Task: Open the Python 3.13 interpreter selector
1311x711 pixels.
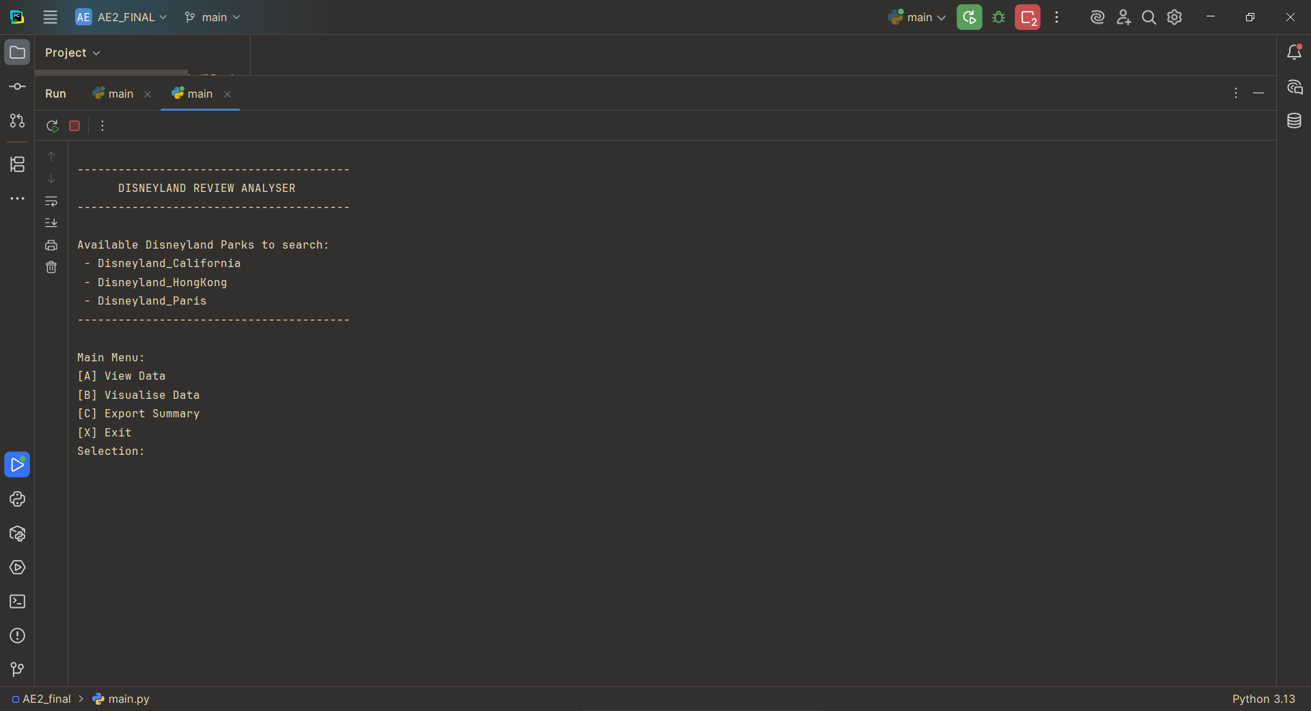Action: coord(1263,699)
